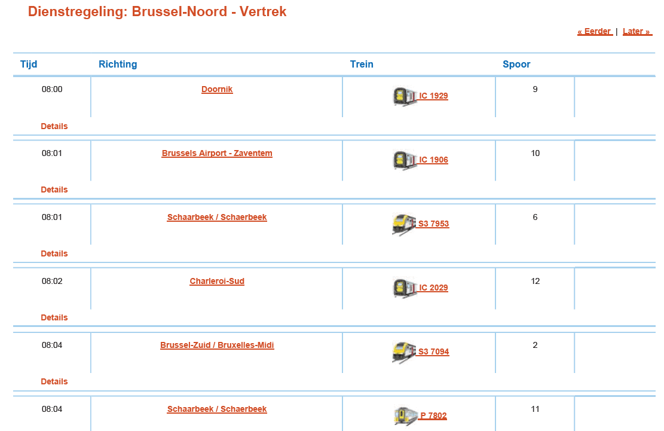
Task: Click « Later » to show later departures
Action: pyautogui.click(x=637, y=30)
